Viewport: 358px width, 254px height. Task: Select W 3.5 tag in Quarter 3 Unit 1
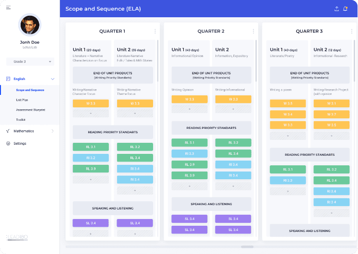[287, 104]
